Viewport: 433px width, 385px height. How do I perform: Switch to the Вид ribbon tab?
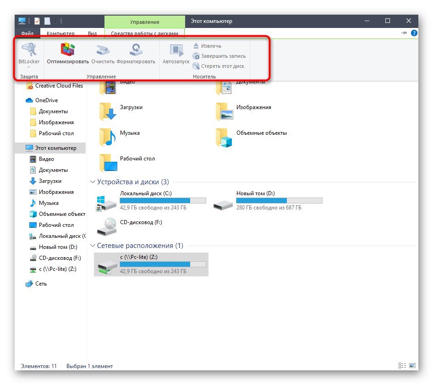point(92,33)
